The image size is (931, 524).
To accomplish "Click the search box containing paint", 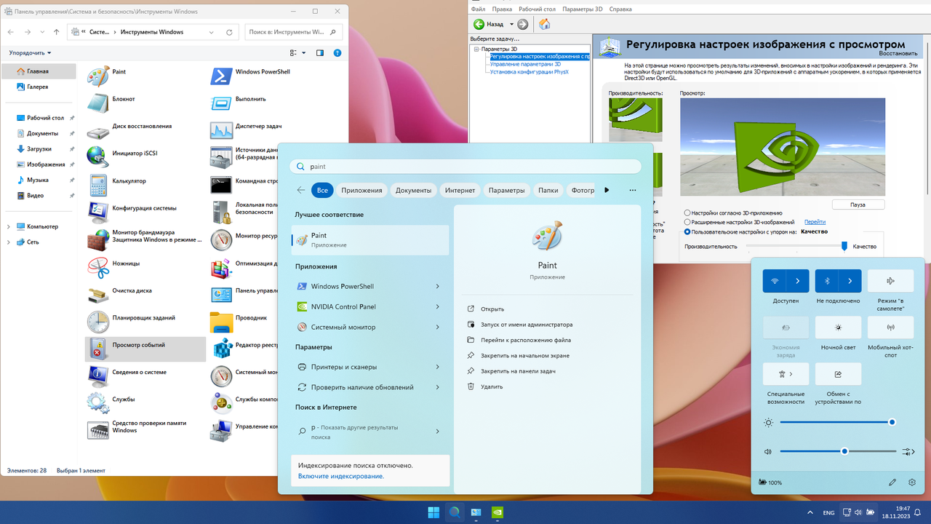I will click(465, 166).
